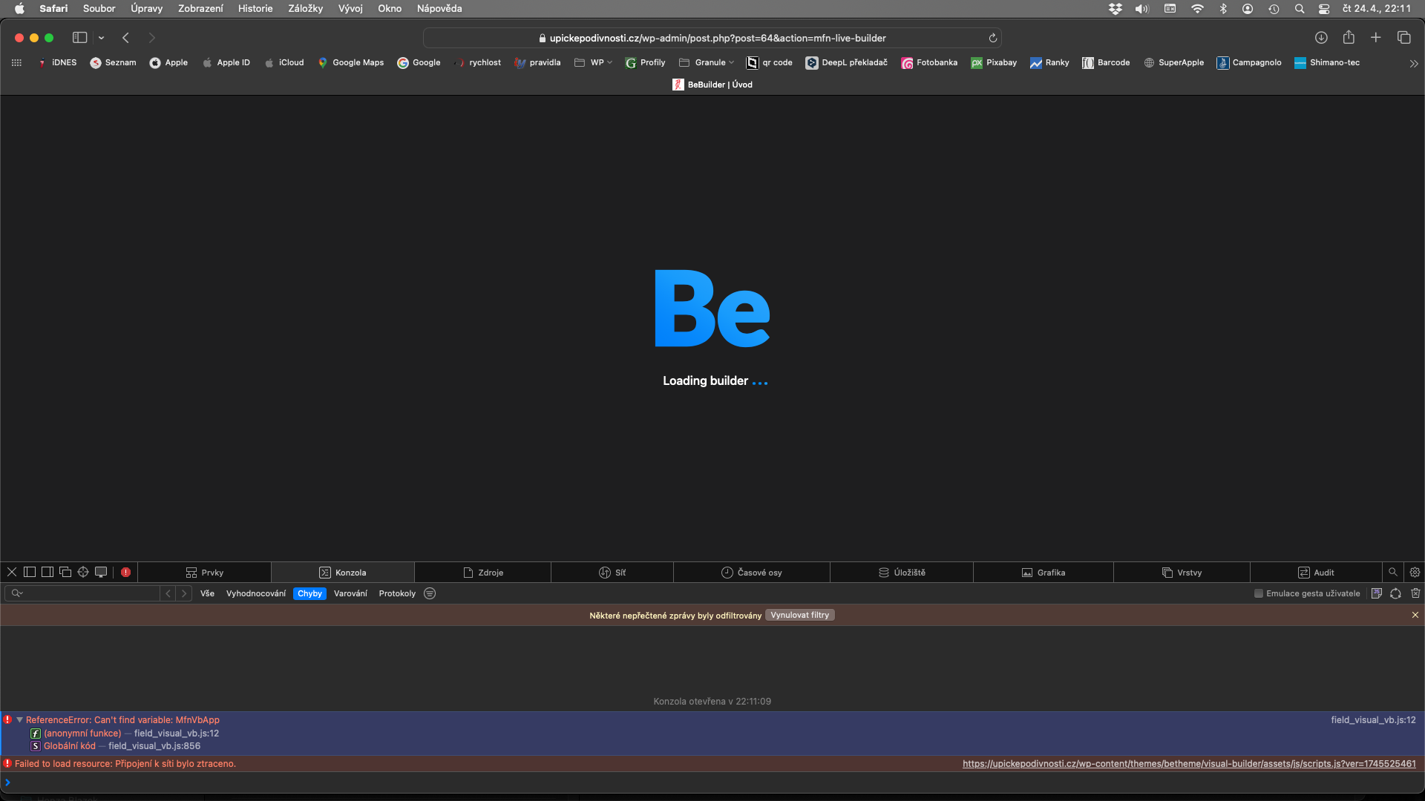Screen dimensions: 1425x801
Task: Open the Pixabay bookmark
Action: (x=994, y=62)
